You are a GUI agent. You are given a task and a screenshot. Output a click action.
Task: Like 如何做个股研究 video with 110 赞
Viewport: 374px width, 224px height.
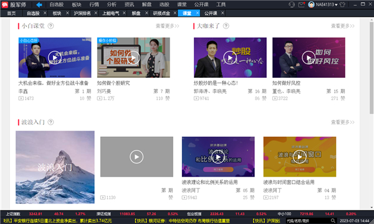point(163,98)
